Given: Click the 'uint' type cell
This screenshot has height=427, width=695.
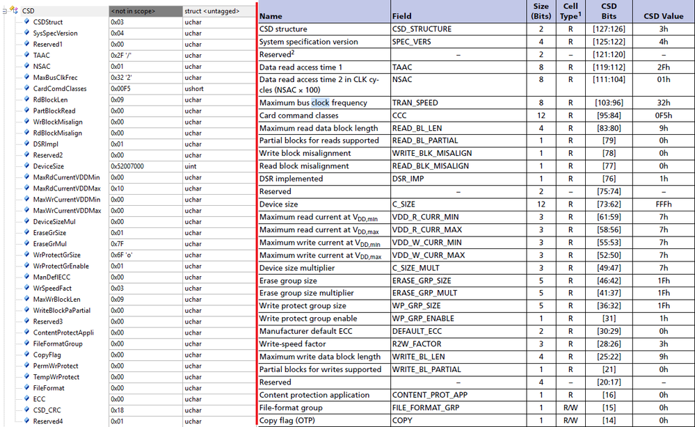Looking at the screenshot, I should (x=219, y=166).
